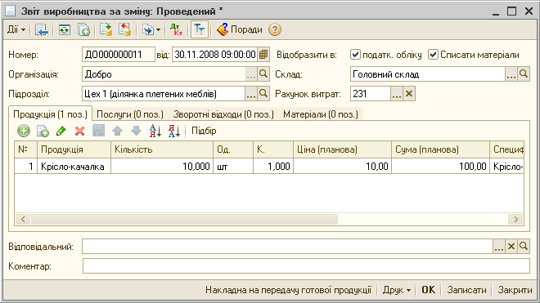Open the Підрозділ magnifier icon
This screenshot has height=303, width=540.
(263, 94)
